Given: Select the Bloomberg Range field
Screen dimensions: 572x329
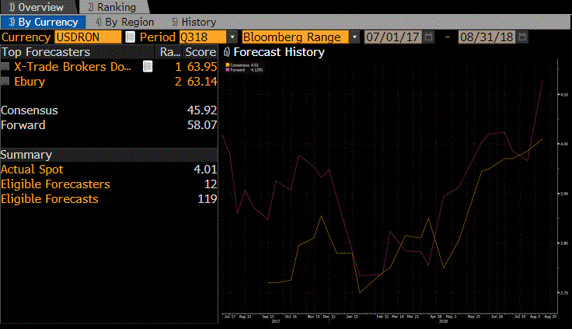Looking at the screenshot, I should [295, 37].
